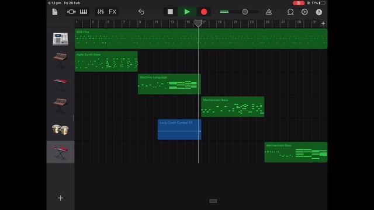The image size is (374, 210).
Task: Open the keyboard instrument view
Action: [x=84, y=12]
